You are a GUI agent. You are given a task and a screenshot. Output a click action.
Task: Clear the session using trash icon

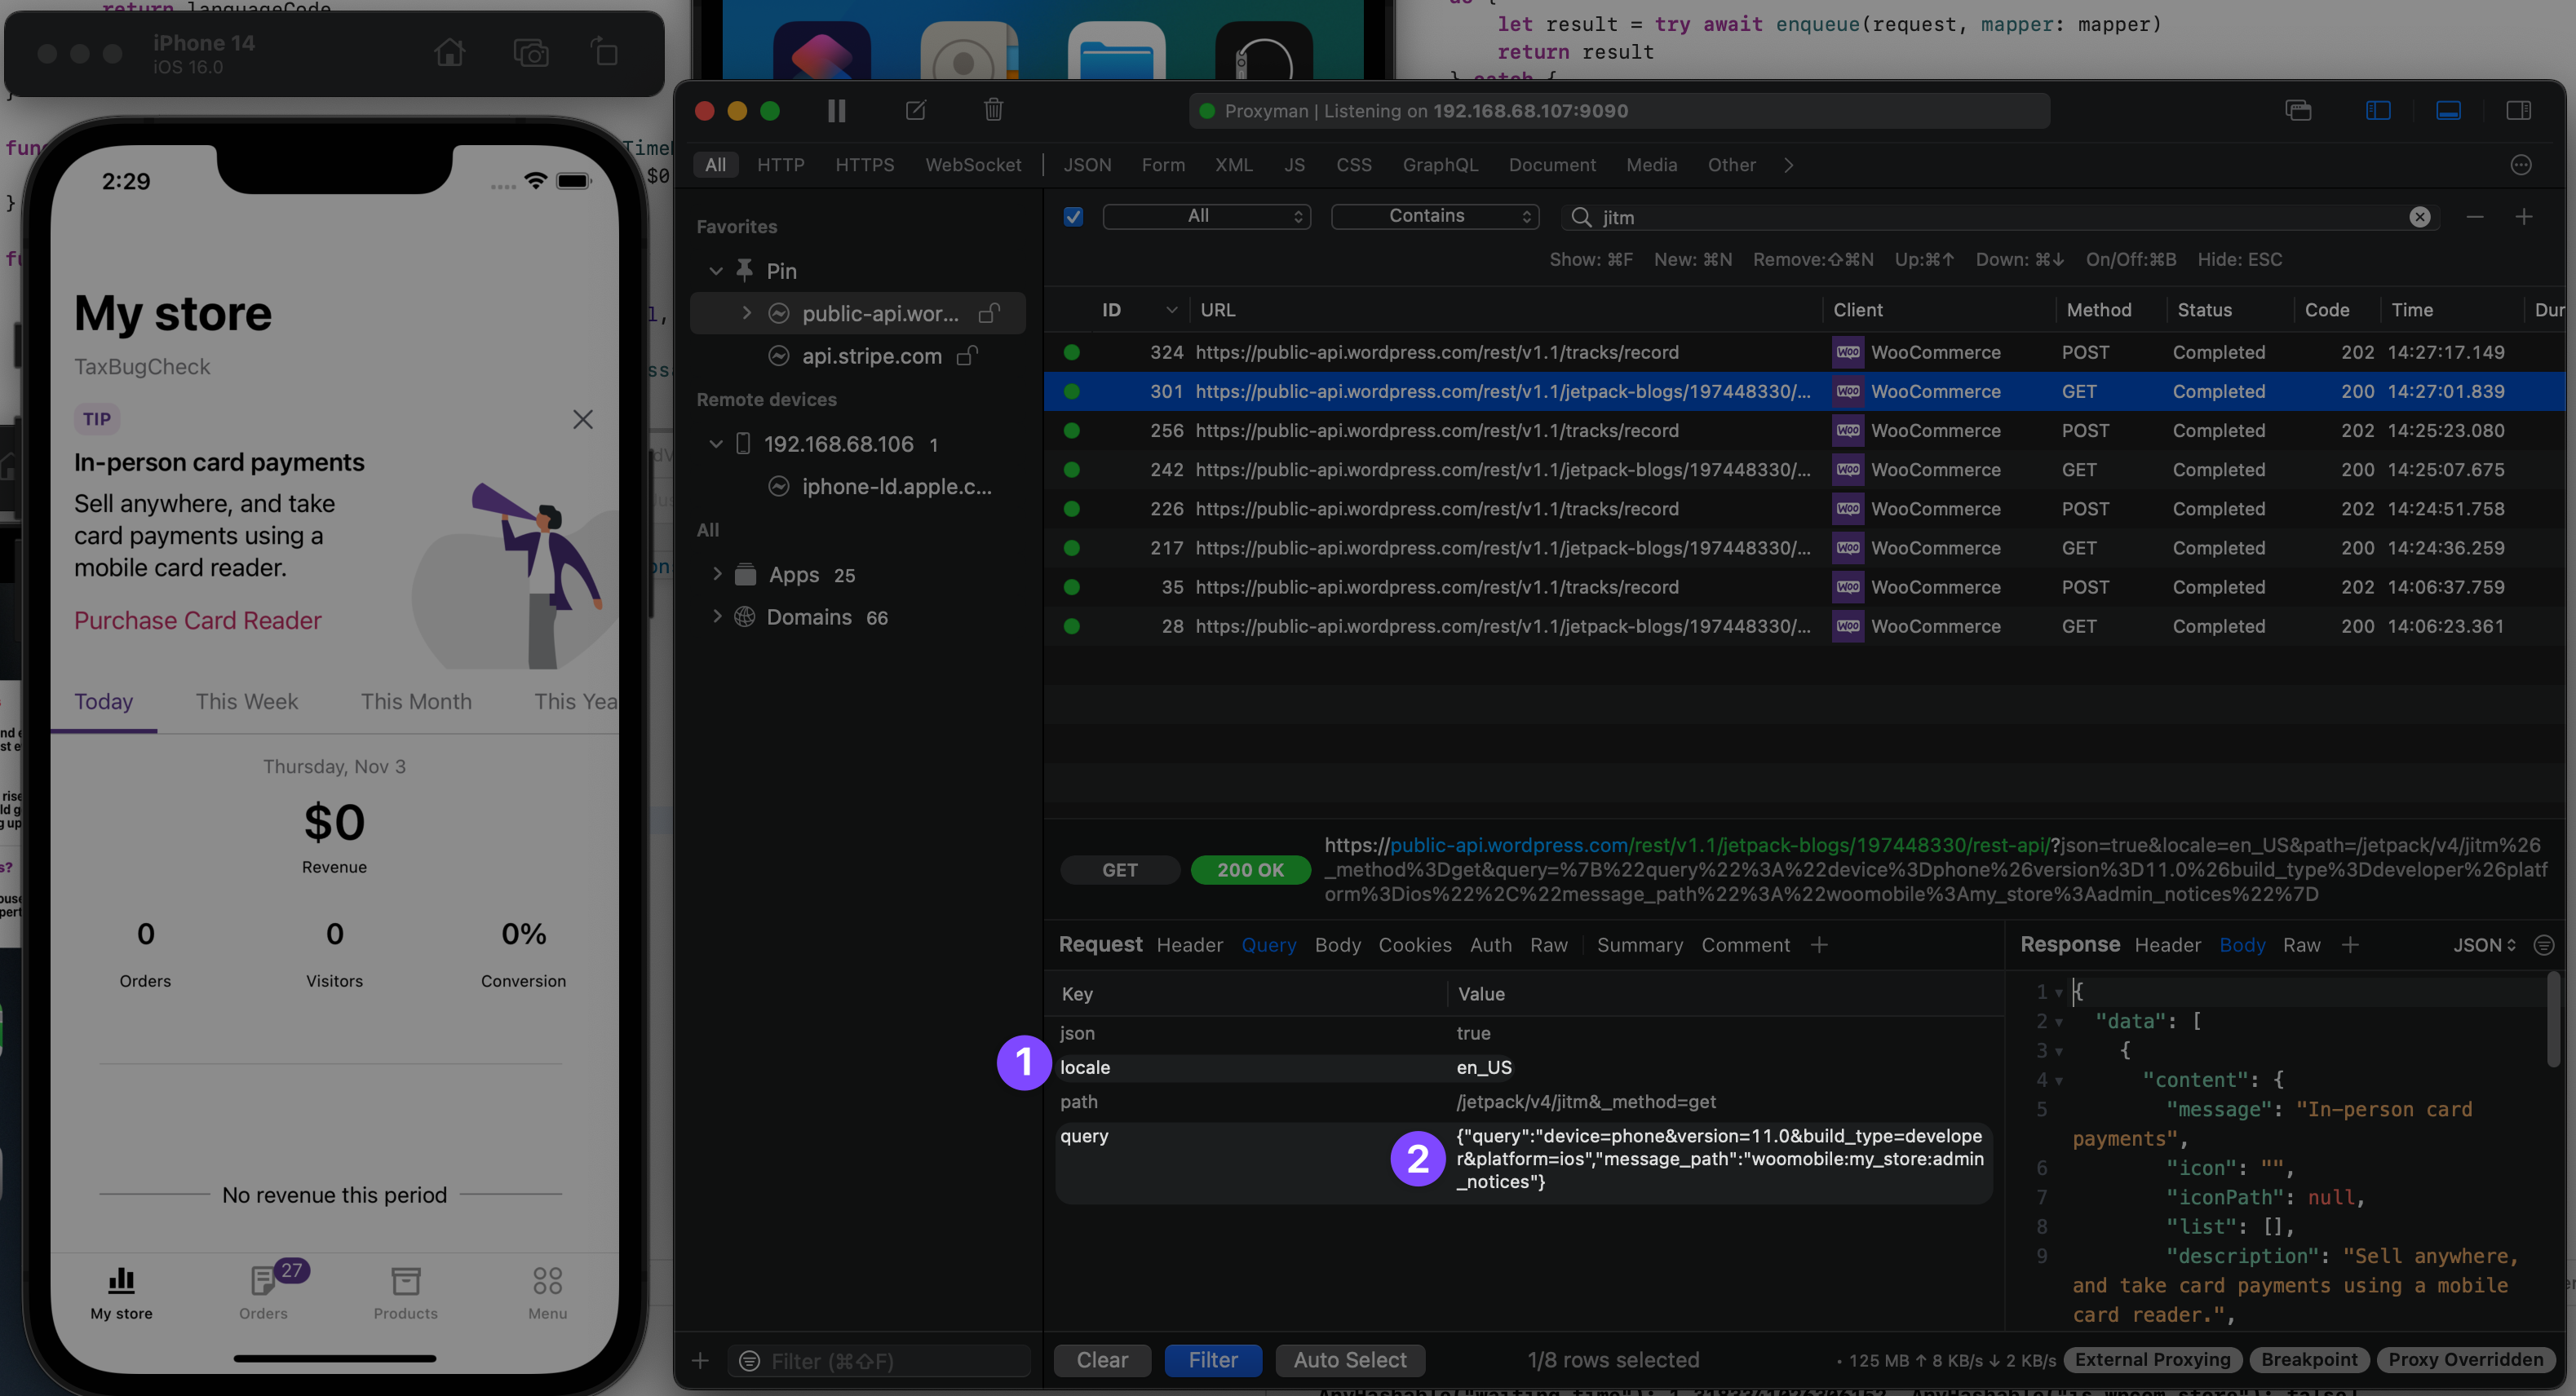click(993, 110)
